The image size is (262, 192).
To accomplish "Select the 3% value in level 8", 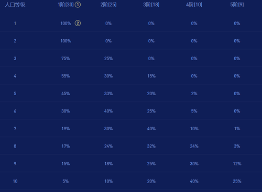I will tap(237, 146).
